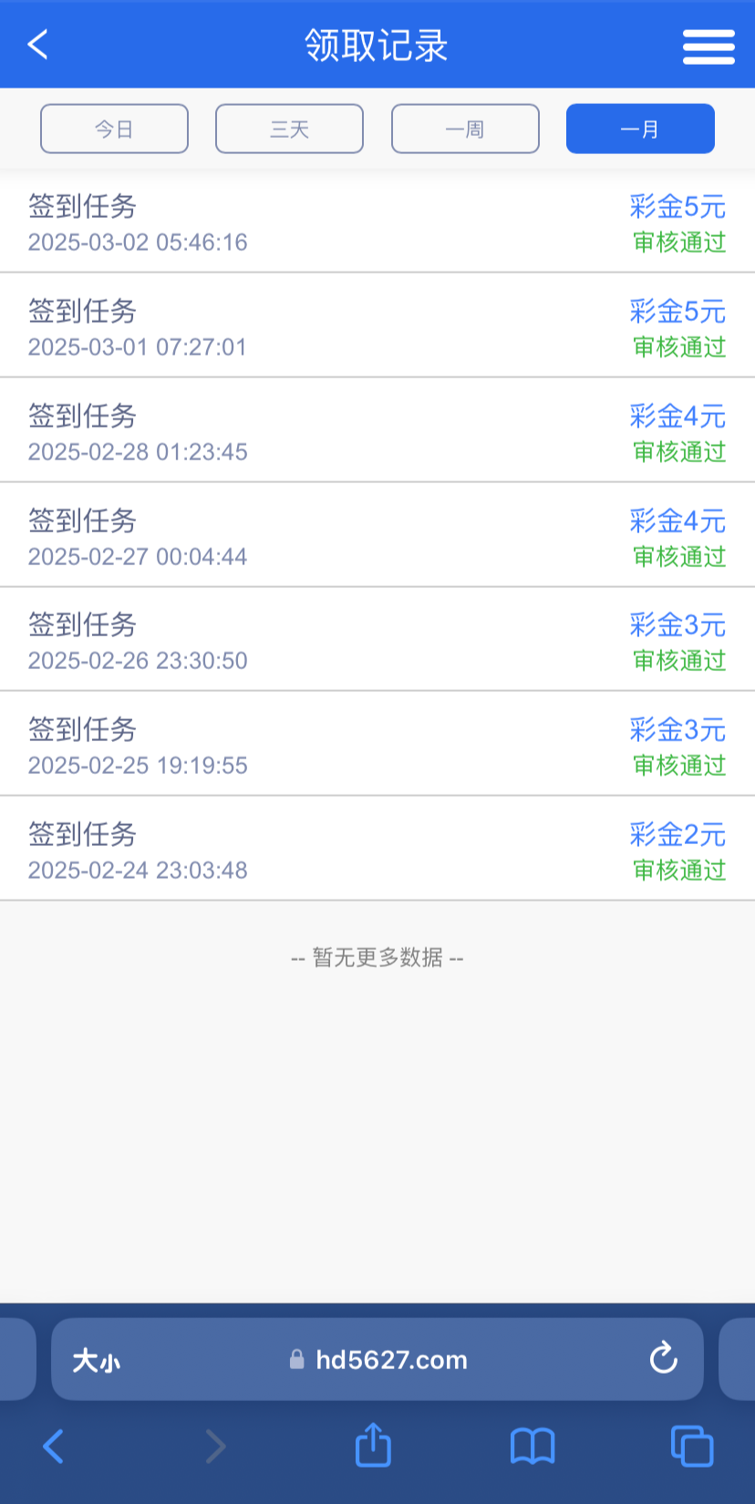Open the 2025-03-02 05:46:16 sign-in record

138,223
